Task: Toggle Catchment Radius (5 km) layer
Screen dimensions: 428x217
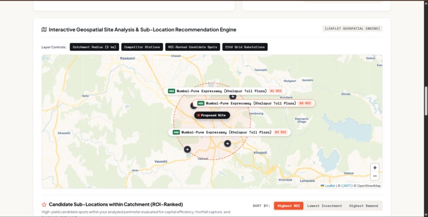Action: point(95,47)
